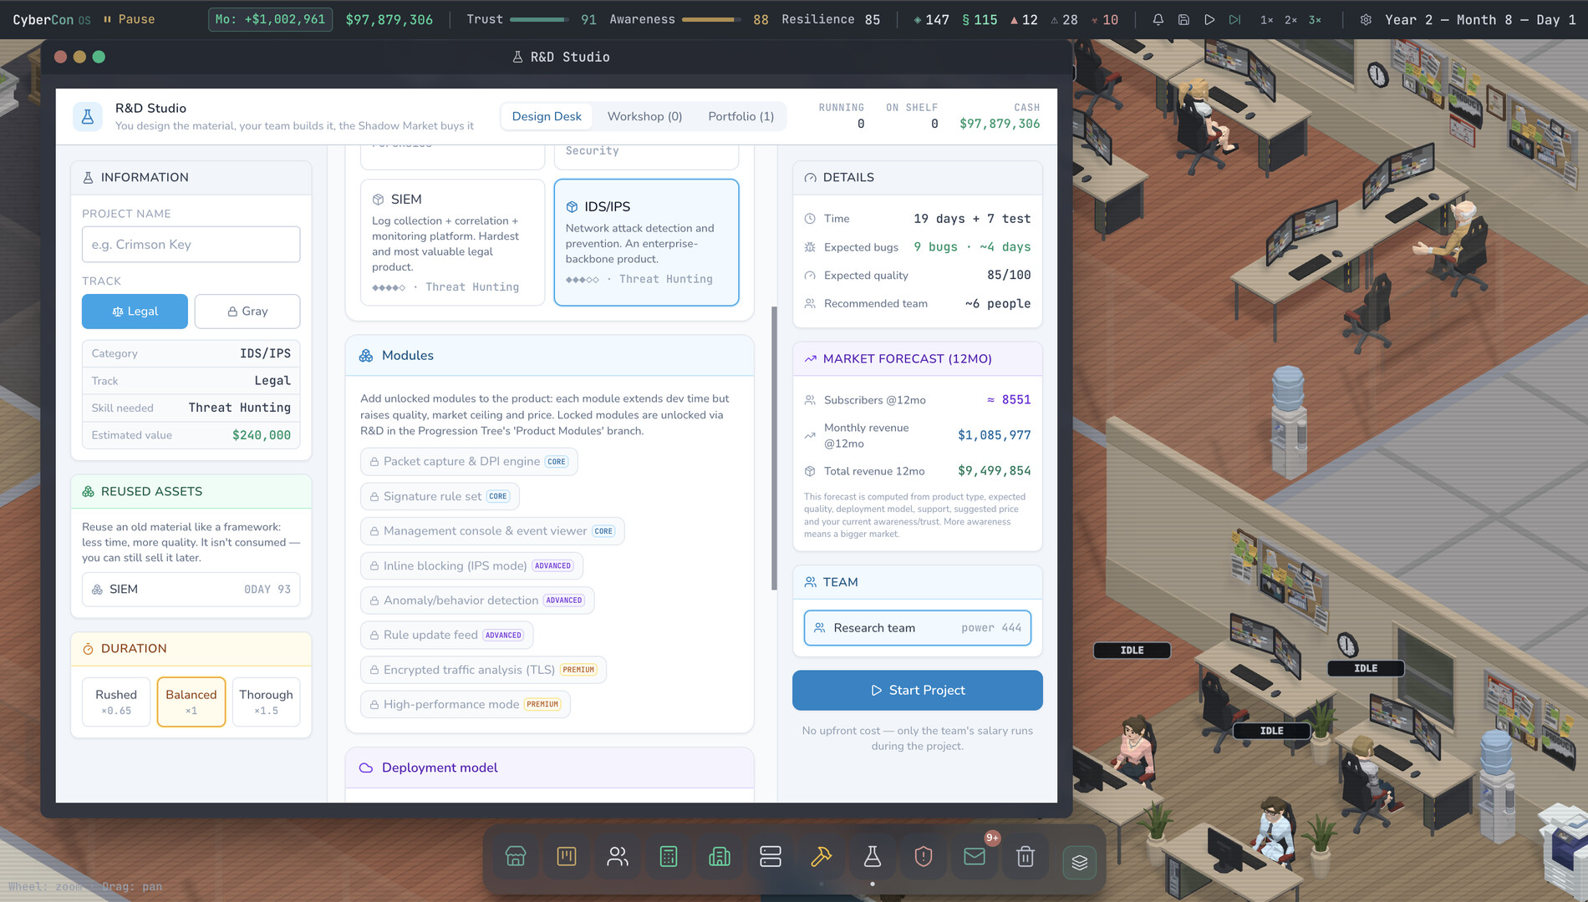The width and height of the screenshot is (1588, 902).
Task: Click the Start Project button
Action: pos(917,691)
